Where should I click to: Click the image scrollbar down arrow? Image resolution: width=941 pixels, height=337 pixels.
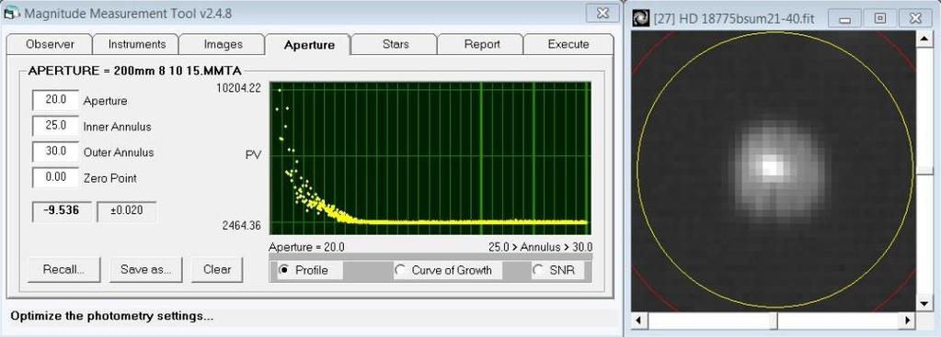tap(924, 303)
